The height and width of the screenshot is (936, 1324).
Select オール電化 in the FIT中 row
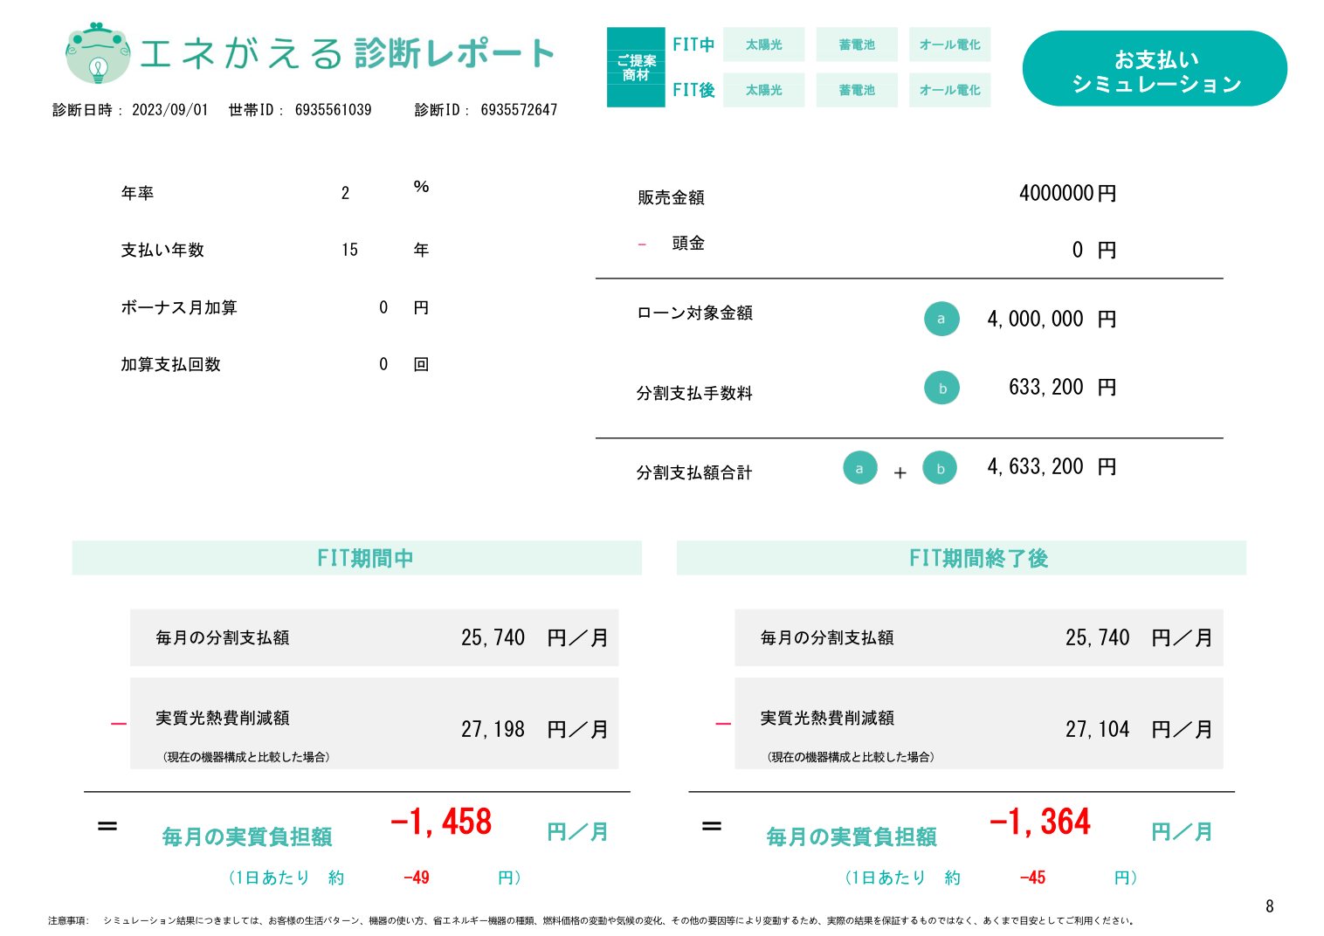click(x=950, y=45)
